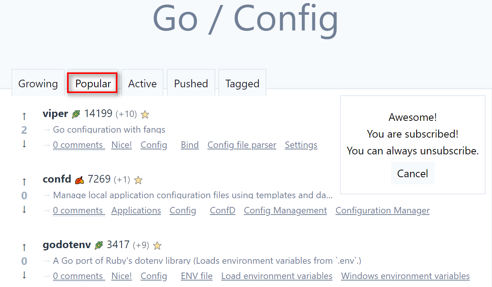
Task: Upvote the viper repository
Action: pyautogui.click(x=24, y=116)
